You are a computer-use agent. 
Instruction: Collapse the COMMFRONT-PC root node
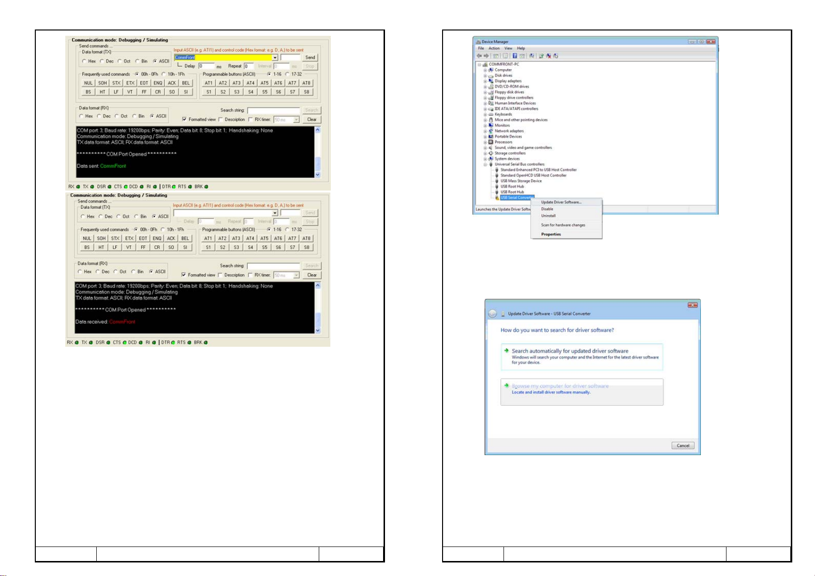pos(479,64)
